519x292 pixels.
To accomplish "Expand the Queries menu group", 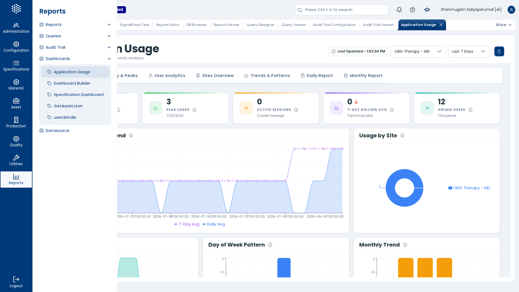I will [75, 36].
